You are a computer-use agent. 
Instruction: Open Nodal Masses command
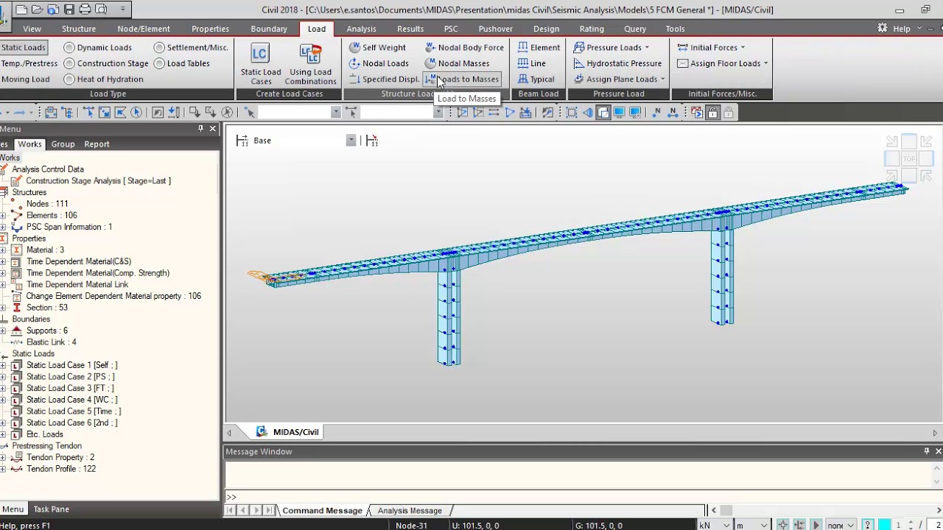(x=457, y=63)
